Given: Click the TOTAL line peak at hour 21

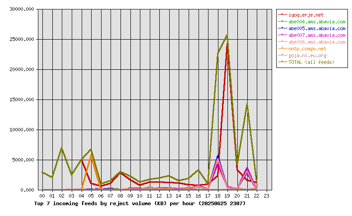Looking at the screenshot, I should pos(247,104).
